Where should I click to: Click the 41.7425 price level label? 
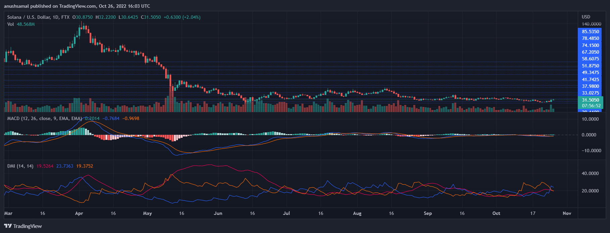tap(590, 79)
